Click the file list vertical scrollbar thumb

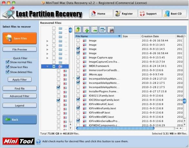(x=184, y=101)
